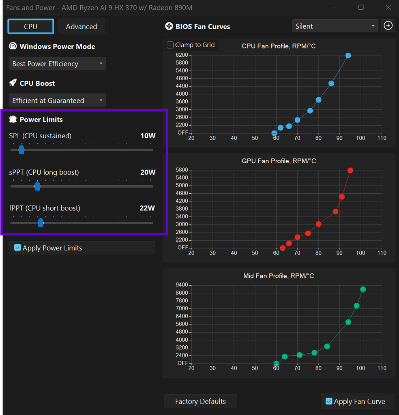Click the CPU Boost rocket icon
This screenshot has width=399, height=415.
[13, 83]
